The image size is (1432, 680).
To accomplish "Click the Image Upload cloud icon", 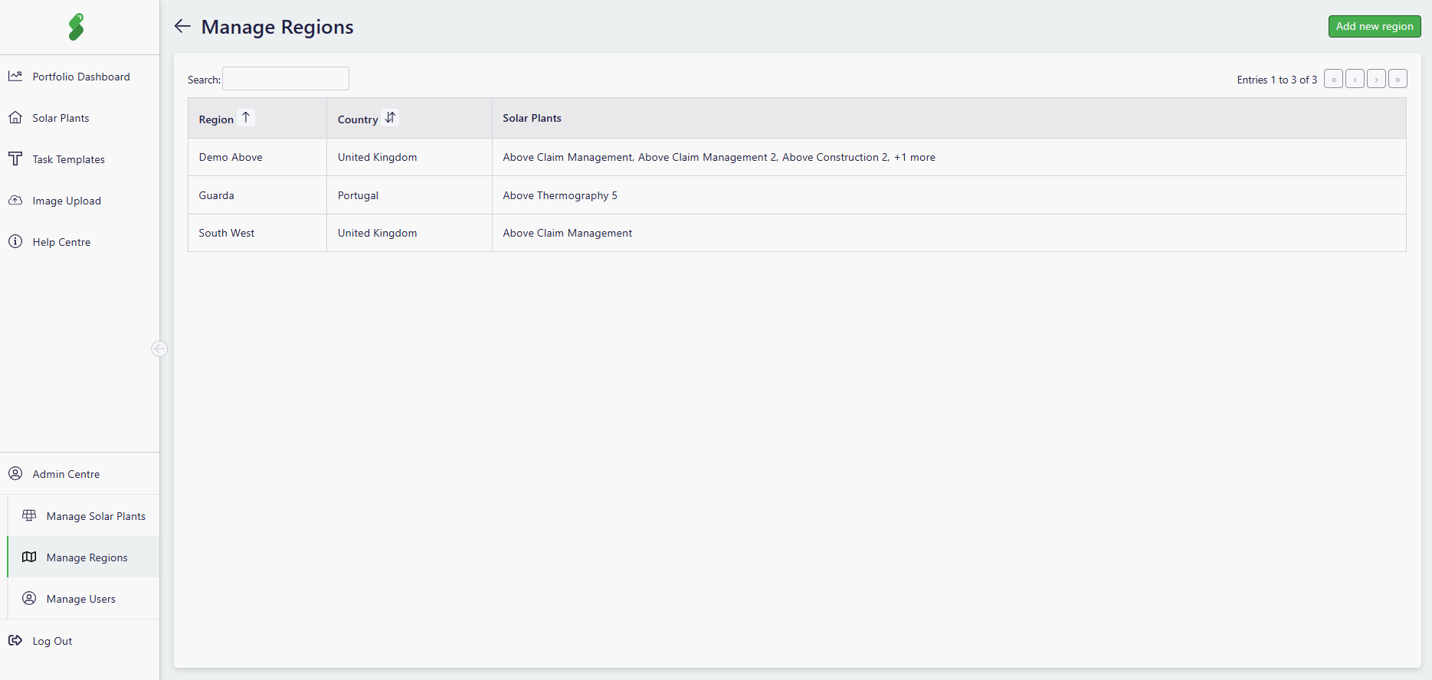I will coord(15,200).
